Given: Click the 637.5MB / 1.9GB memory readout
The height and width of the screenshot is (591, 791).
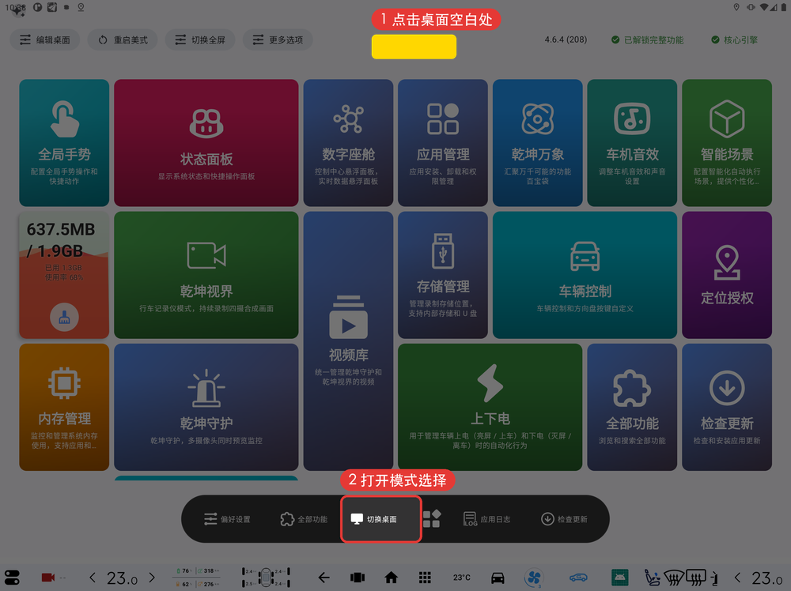Looking at the screenshot, I should click(61, 240).
